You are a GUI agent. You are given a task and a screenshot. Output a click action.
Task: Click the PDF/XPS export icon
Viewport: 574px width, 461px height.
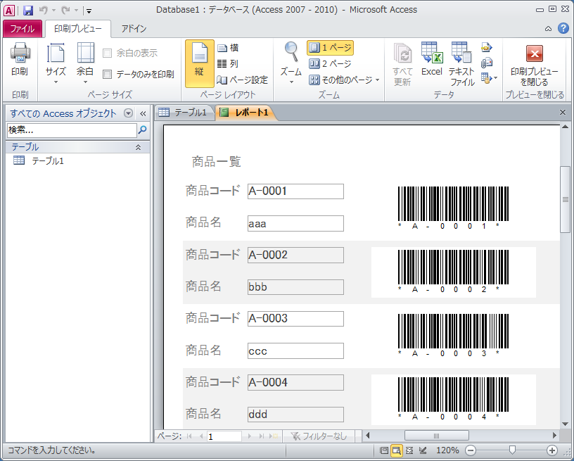pos(487,48)
